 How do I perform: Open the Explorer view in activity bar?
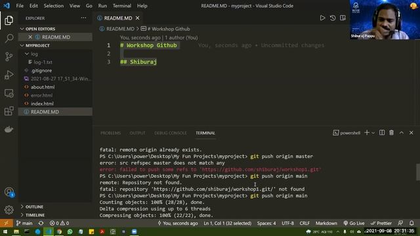(x=9, y=20)
